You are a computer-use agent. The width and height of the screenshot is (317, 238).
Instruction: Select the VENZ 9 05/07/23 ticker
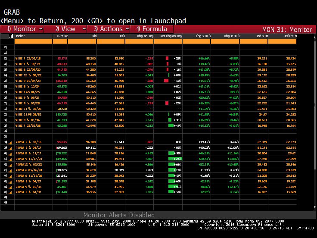[x=28, y=81]
